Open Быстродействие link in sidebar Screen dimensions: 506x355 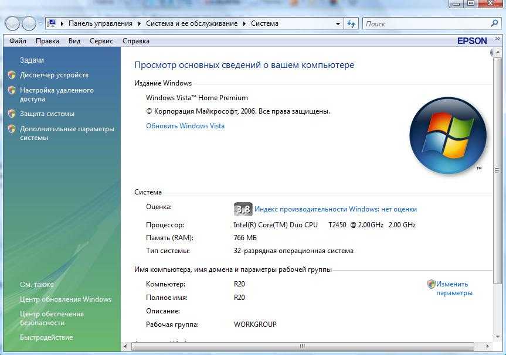tap(46, 337)
